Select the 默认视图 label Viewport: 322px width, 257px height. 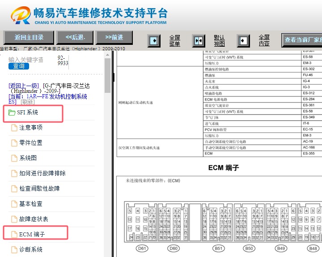coord(219,40)
